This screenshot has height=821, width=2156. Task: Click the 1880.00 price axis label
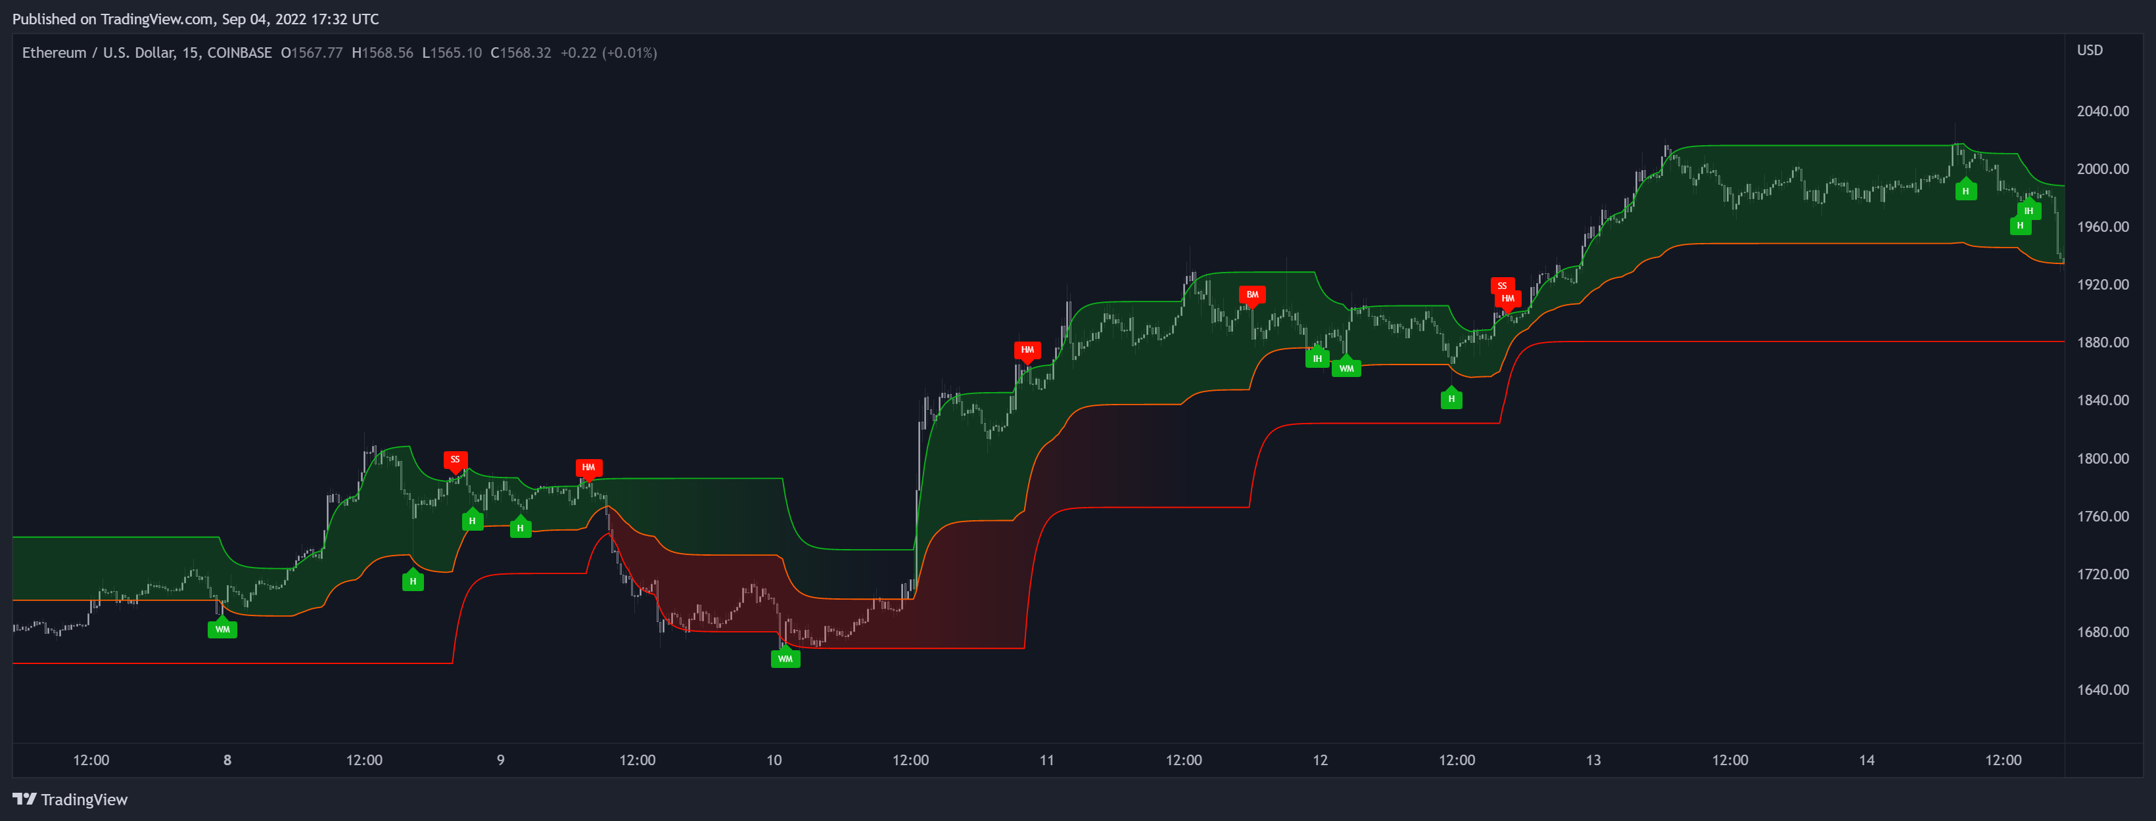coord(2103,342)
